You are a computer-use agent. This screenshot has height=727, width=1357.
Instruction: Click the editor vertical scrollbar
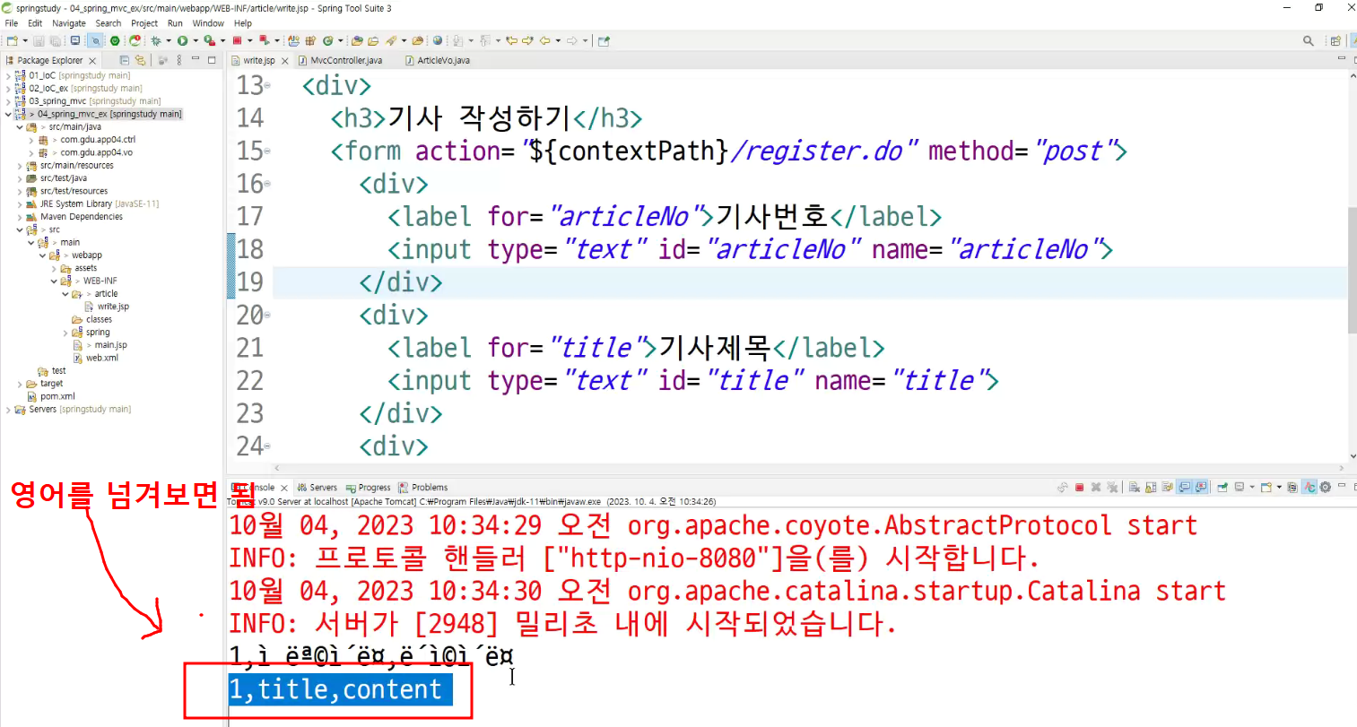pyautogui.click(x=1352, y=269)
